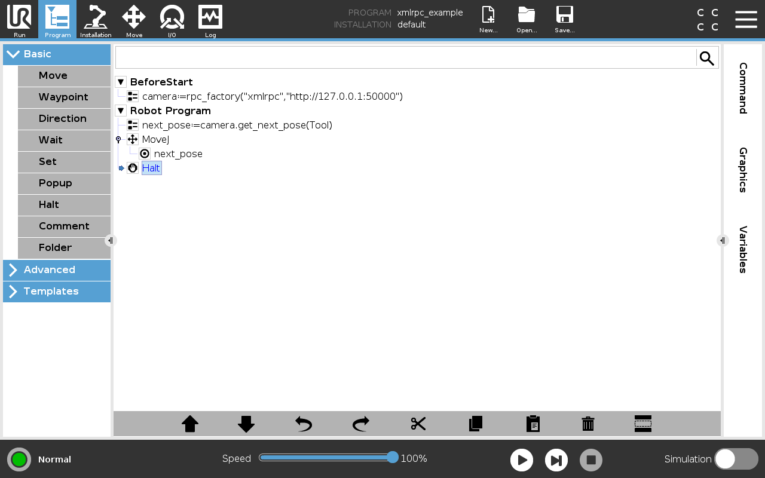765x478 pixels.
Task: Expand the right panel handle
Action: tap(723, 240)
